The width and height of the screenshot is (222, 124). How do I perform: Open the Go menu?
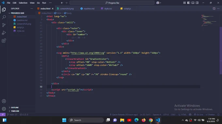pos(38,3)
